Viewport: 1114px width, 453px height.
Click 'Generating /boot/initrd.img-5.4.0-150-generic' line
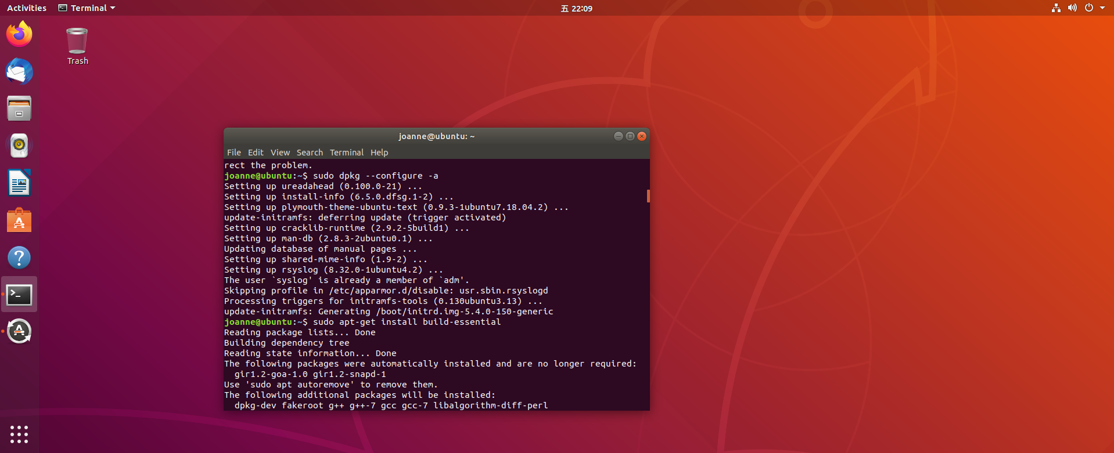[389, 311]
